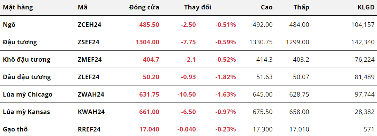The width and height of the screenshot is (377, 136).
Task: Click the KLGD column header
Action: pyautogui.click(x=366, y=7)
